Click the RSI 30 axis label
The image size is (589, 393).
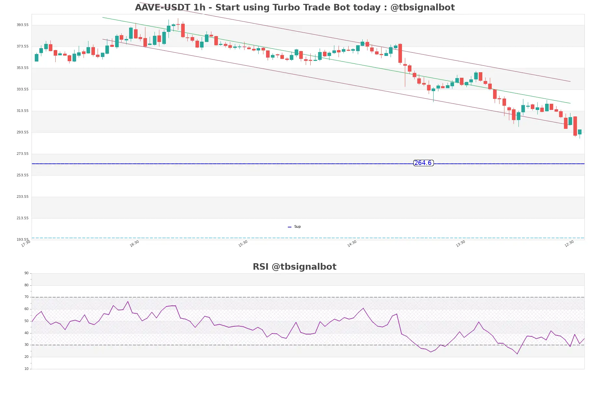[26, 345]
